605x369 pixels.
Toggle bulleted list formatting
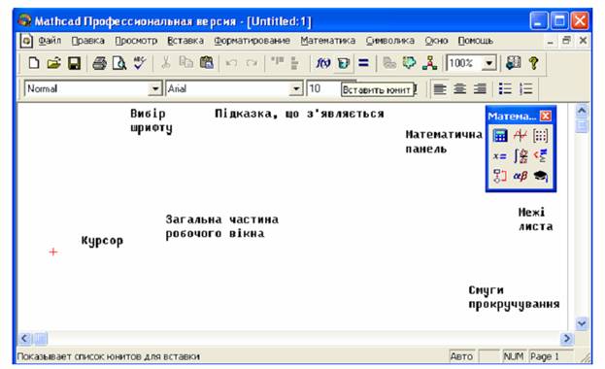505,89
